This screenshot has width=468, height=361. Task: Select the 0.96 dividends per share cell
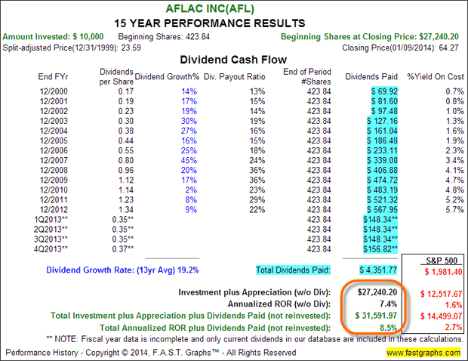coord(125,170)
